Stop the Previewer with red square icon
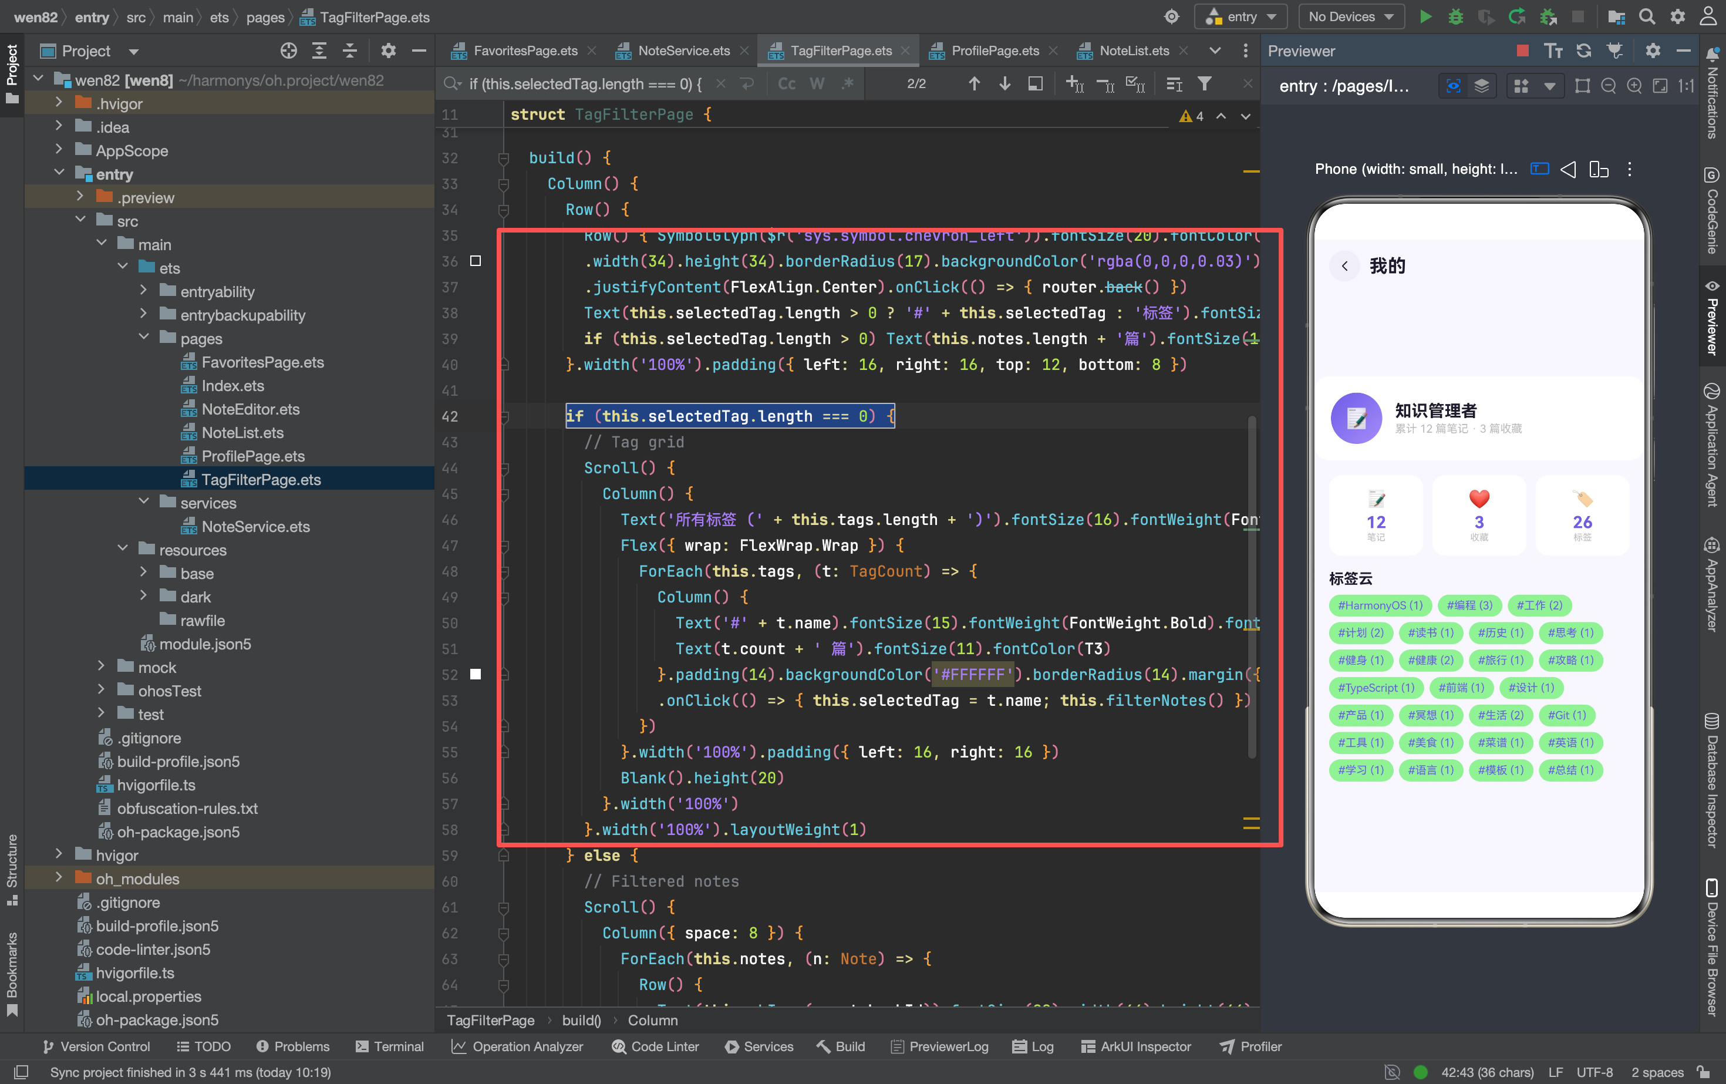 coord(1522,50)
